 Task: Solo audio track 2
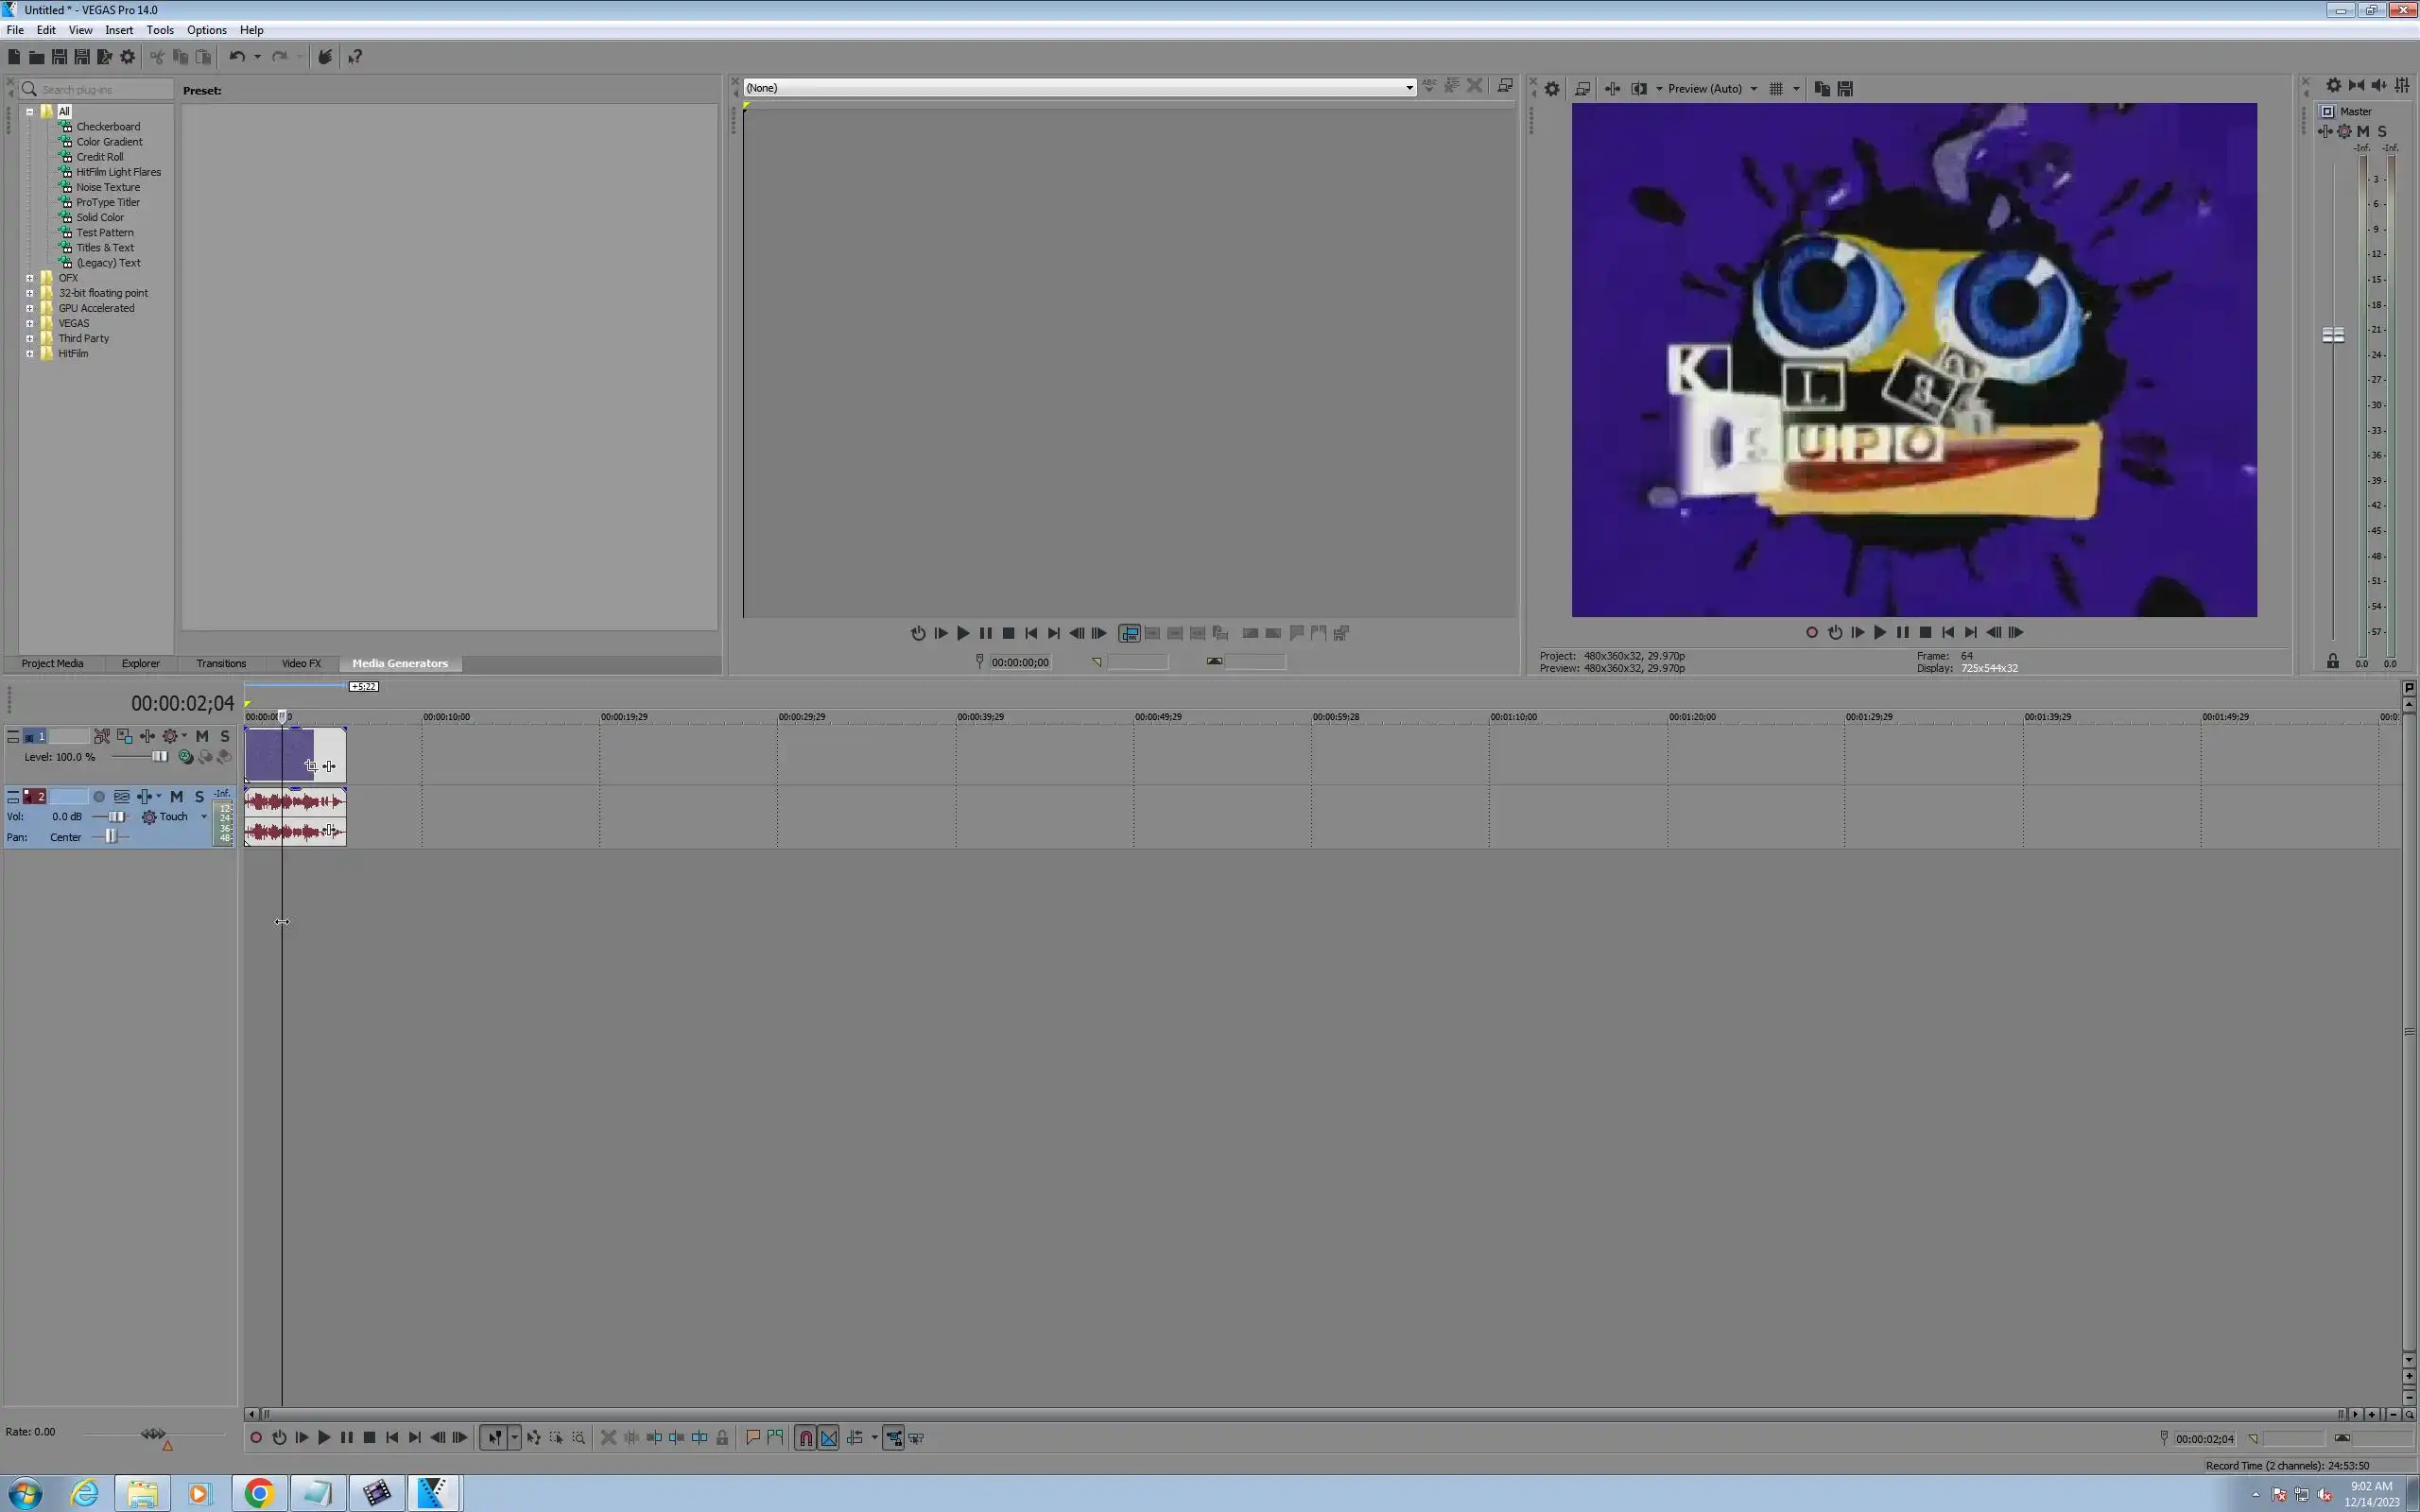[x=200, y=797]
